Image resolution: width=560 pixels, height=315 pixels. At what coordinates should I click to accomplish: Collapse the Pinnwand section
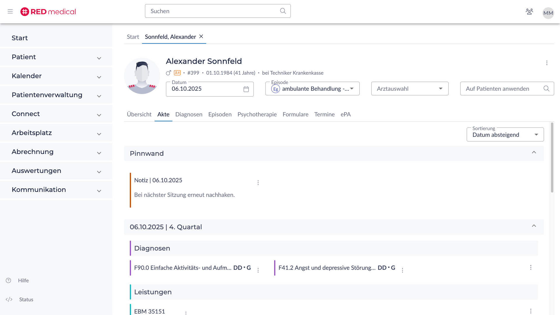[534, 153]
